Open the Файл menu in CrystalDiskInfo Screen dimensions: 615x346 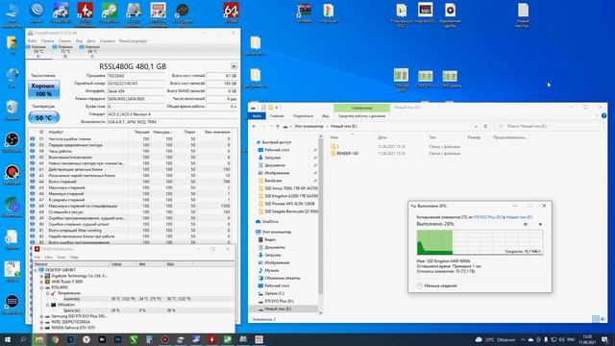[x=32, y=40]
